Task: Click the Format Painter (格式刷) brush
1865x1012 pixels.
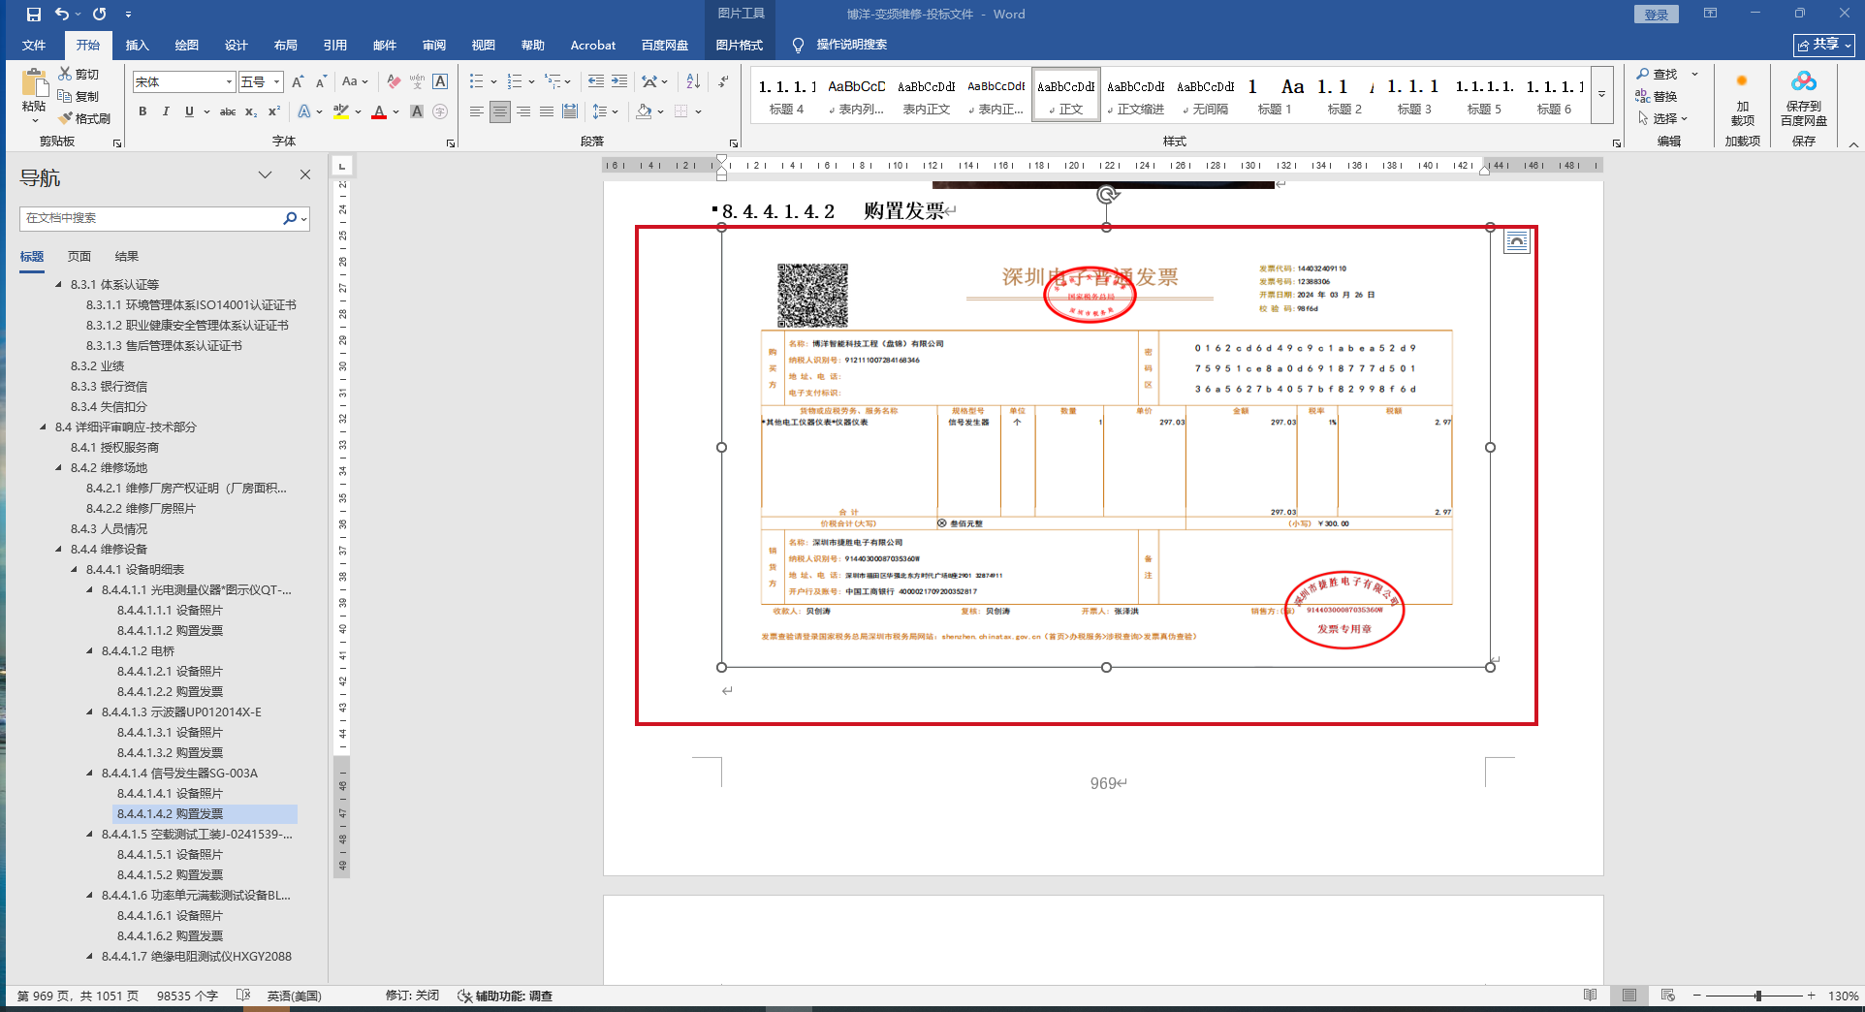Action: [x=65, y=118]
